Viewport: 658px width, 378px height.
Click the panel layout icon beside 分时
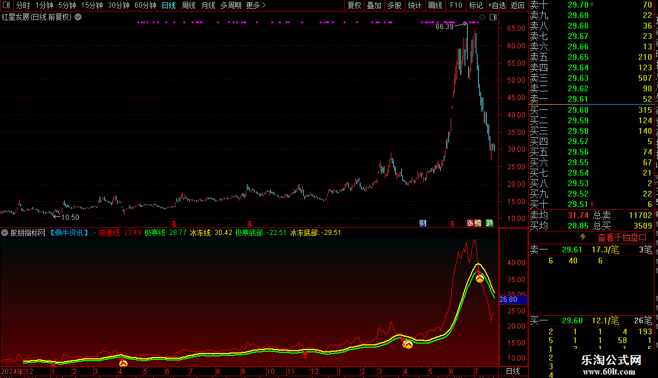pos(6,5)
